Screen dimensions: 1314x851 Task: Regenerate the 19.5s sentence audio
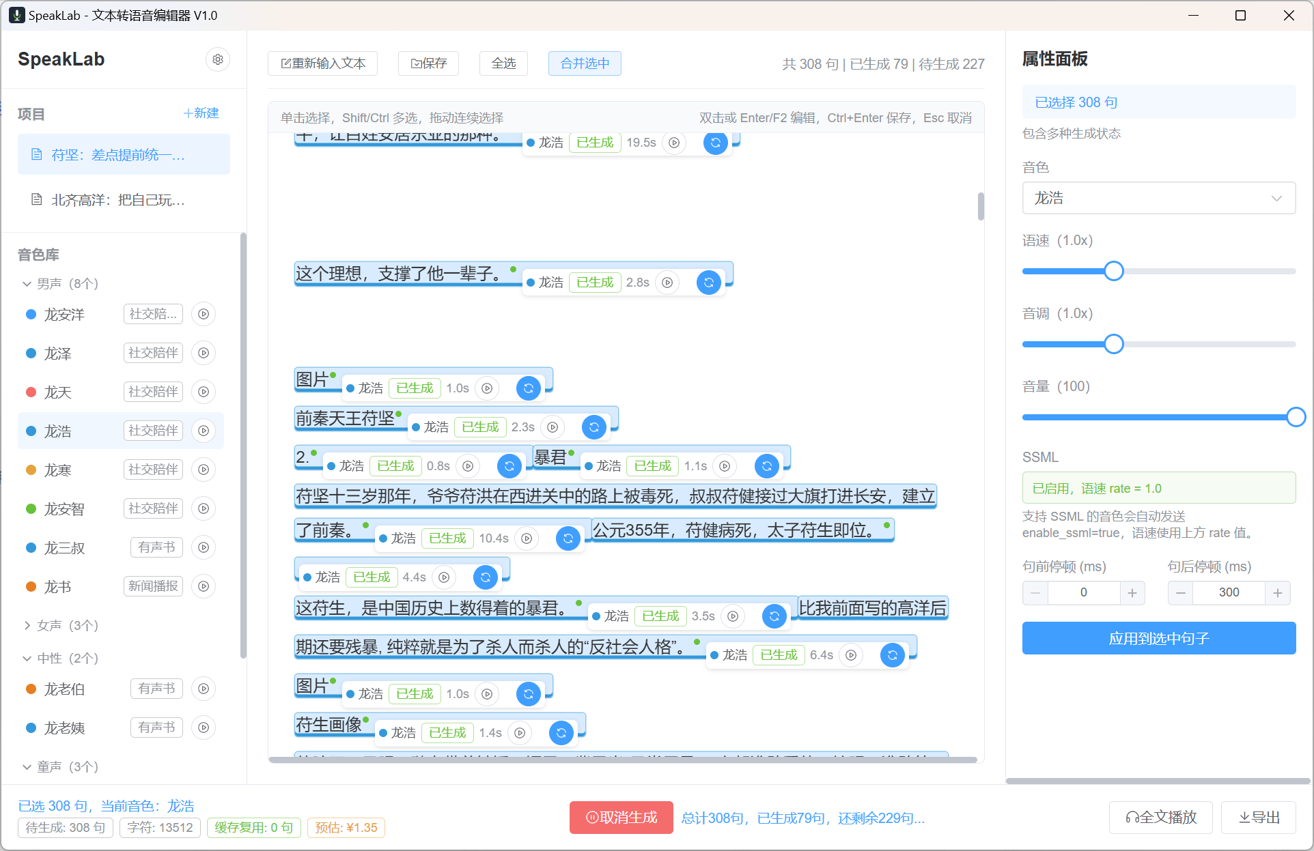[x=715, y=143]
